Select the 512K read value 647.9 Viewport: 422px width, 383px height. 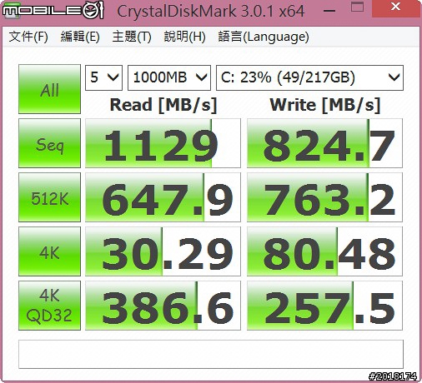point(163,197)
